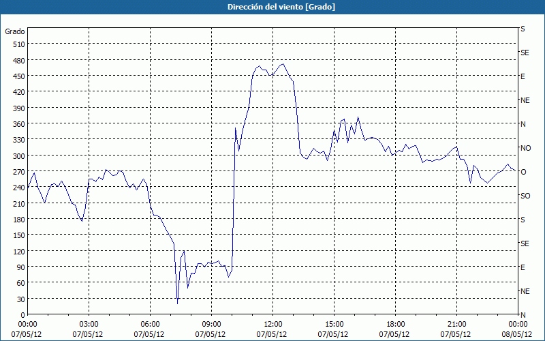Click the 360 degree tick label
The image size is (545, 341).
pyautogui.click(x=20, y=124)
